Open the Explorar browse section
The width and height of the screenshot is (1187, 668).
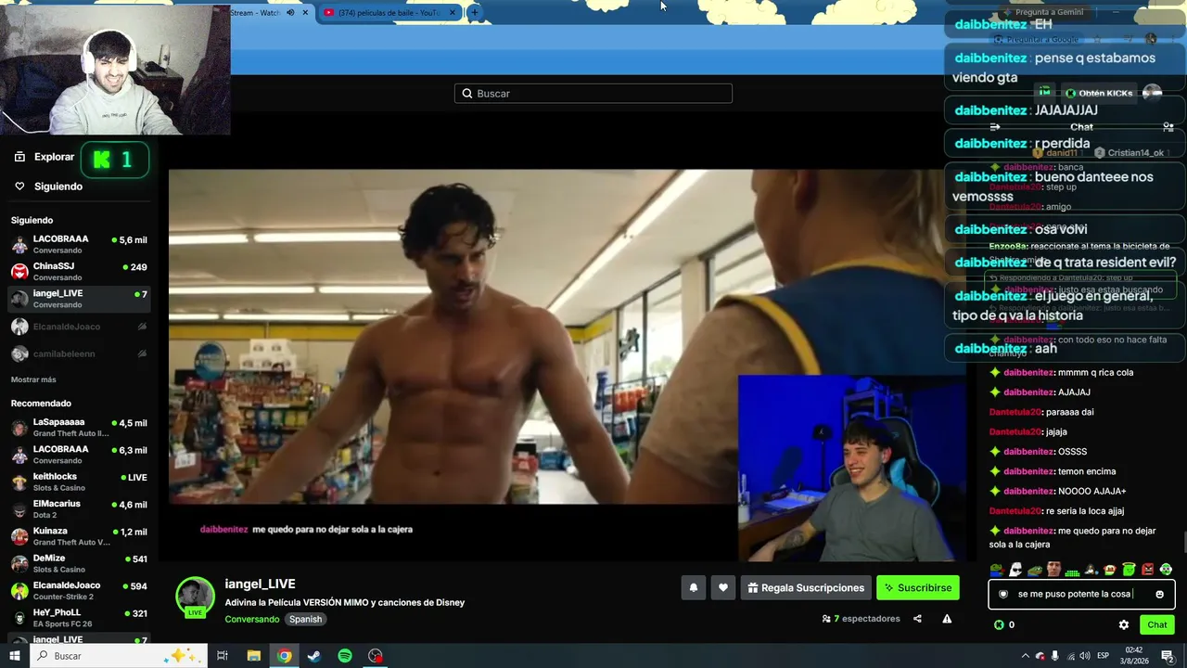(x=44, y=157)
